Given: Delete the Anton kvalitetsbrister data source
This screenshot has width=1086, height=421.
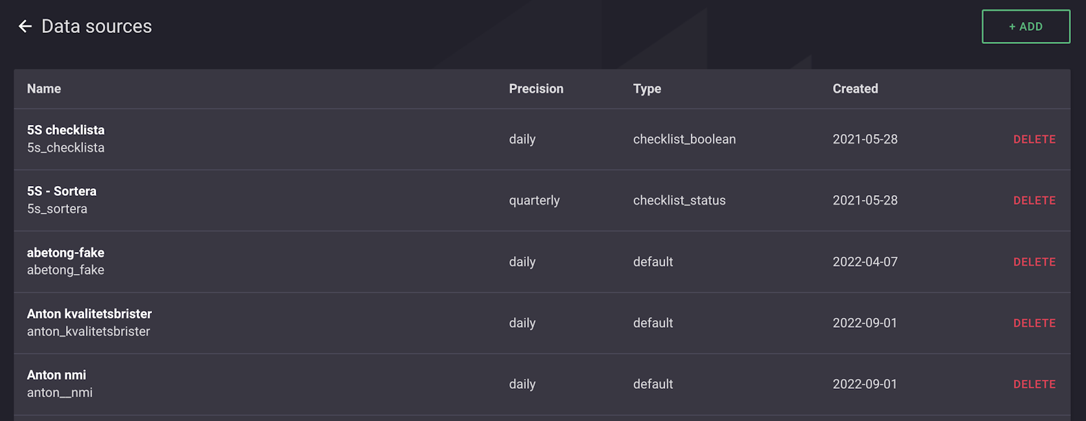Looking at the screenshot, I should point(1034,323).
